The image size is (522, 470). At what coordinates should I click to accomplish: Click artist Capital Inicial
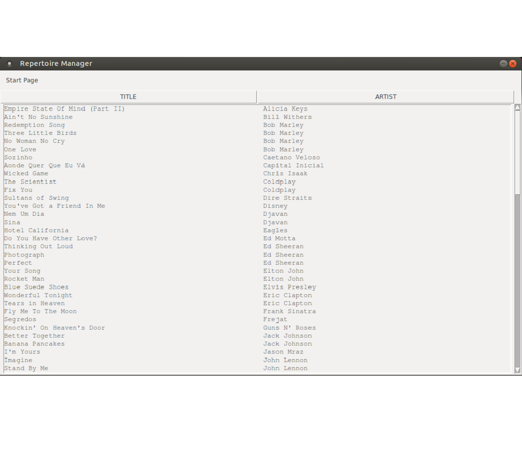[x=293, y=165]
